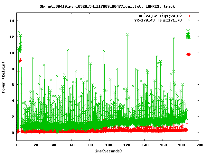This screenshot has height=154, width=206.
Task: Click y-axis tick label 4
Action: [13, 101]
